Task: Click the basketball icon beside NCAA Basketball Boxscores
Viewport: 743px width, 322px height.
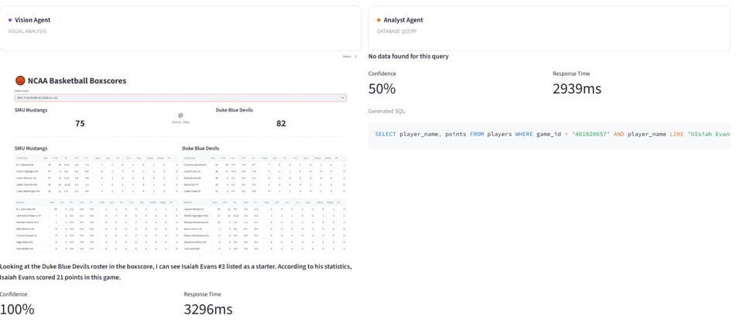Action: [20, 80]
